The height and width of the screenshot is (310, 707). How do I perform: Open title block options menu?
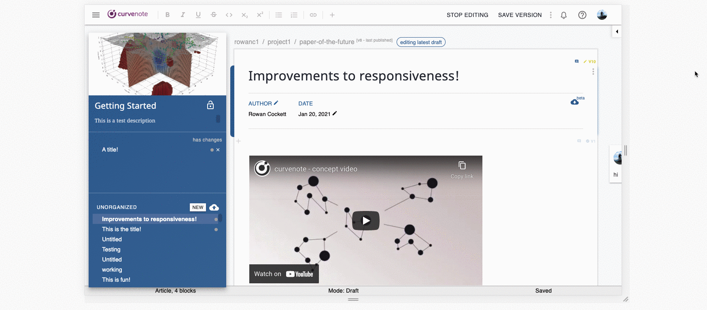(593, 72)
